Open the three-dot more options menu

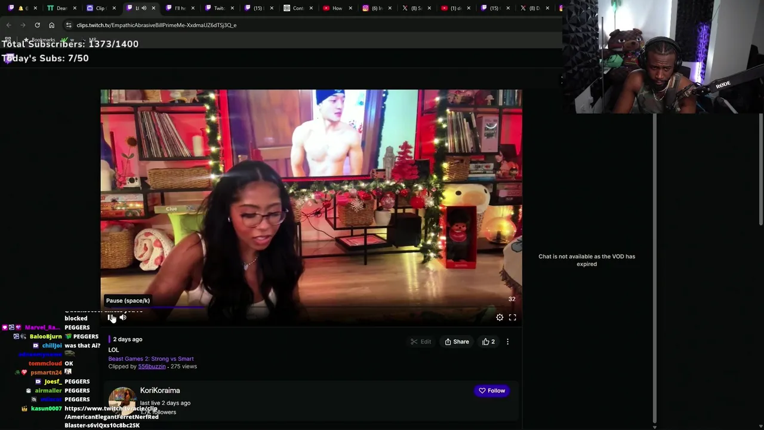[x=508, y=342]
